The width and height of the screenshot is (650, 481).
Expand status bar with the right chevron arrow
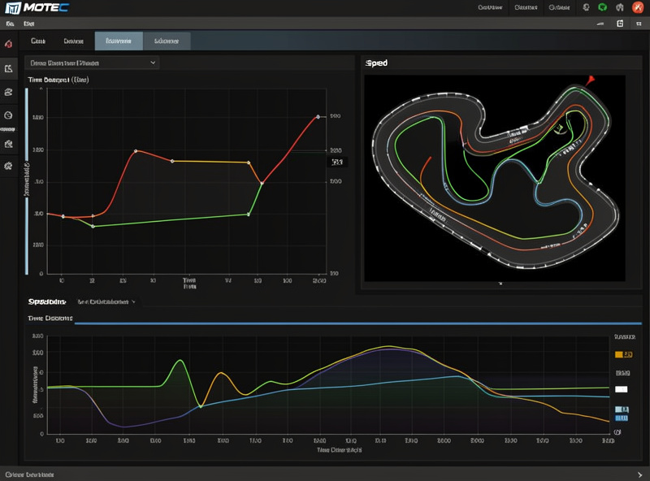639,474
